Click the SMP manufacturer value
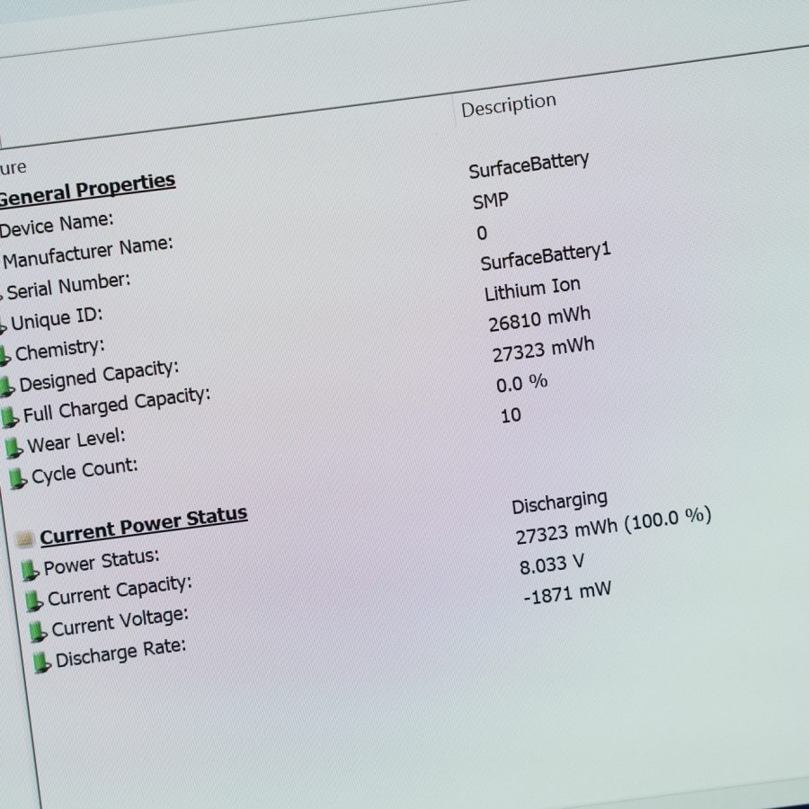 point(491,200)
